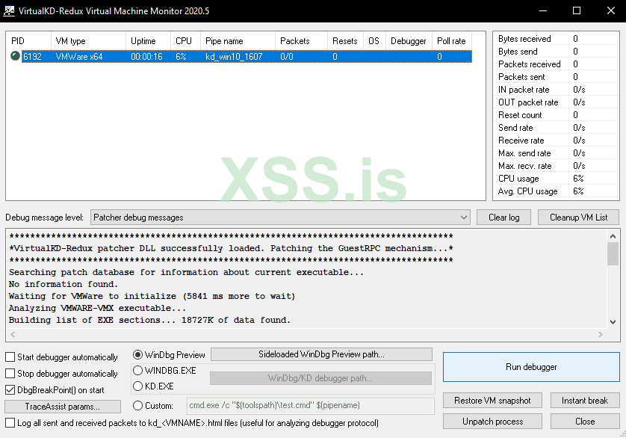Image resolution: width=626 pixels, height=438 pixels.
Task: Click the Bytes received statistic row
Action: pos(556,39)
